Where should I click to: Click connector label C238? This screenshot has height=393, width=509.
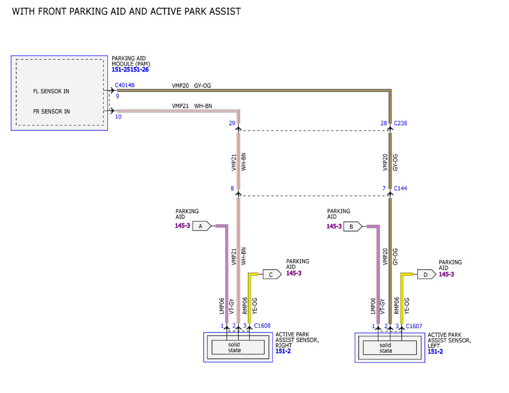[400, 123]
